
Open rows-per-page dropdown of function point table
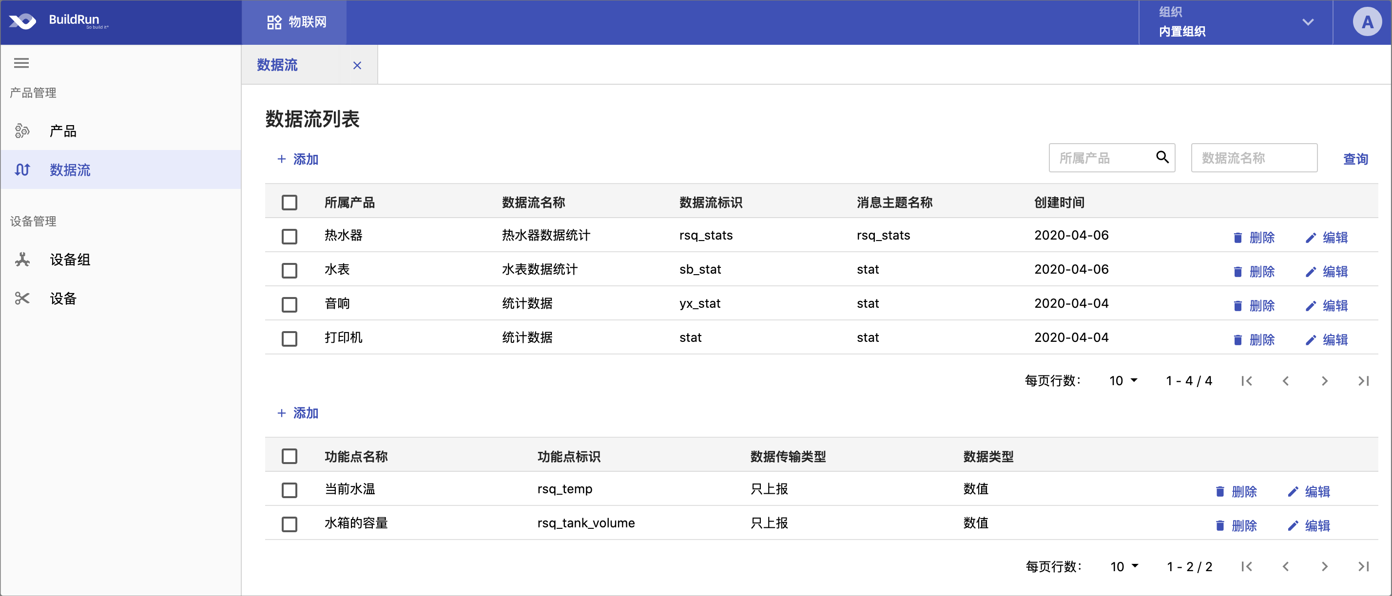click(x=1124, y=566)
